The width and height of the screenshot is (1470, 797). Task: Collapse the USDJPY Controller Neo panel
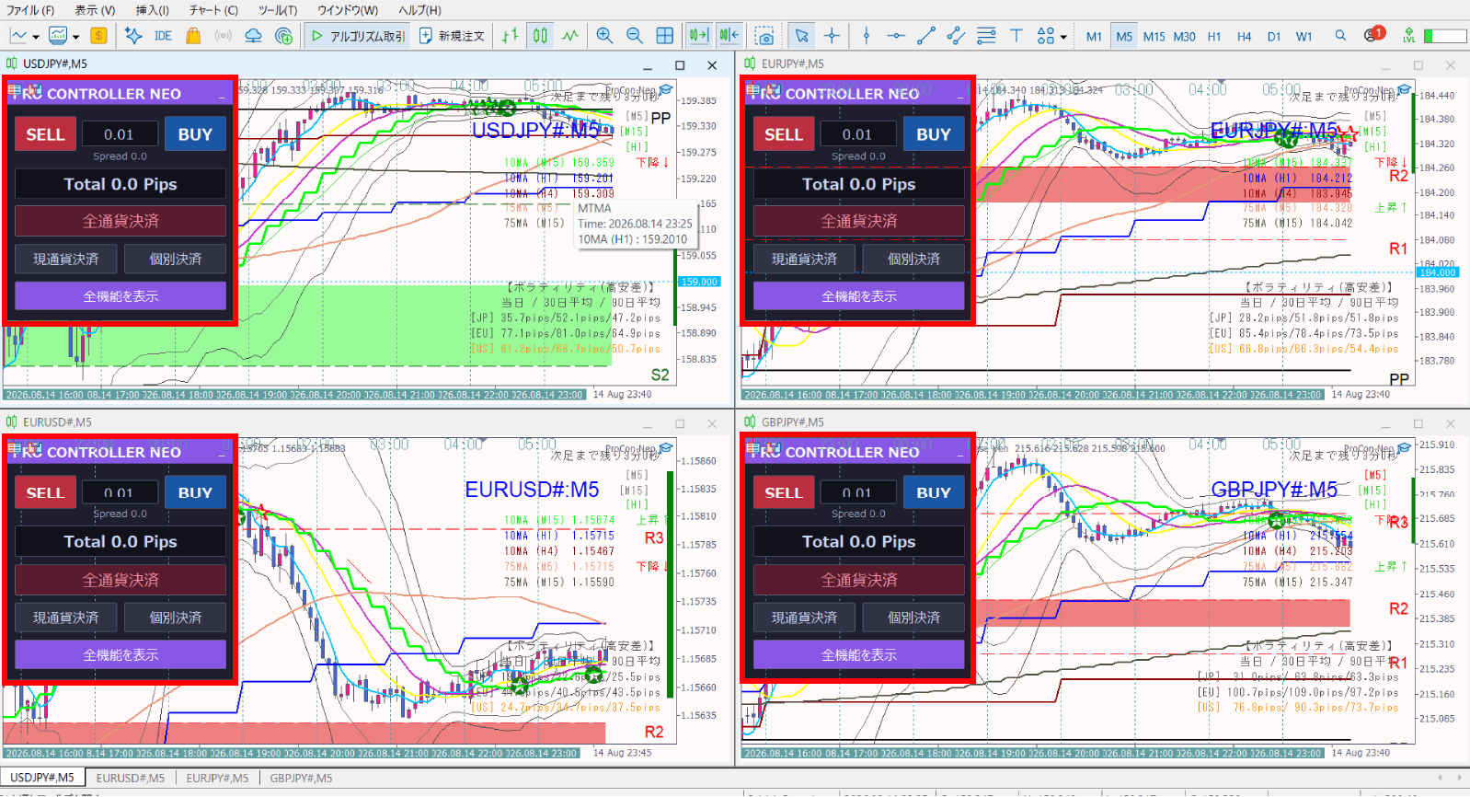[x=222, y=94]
